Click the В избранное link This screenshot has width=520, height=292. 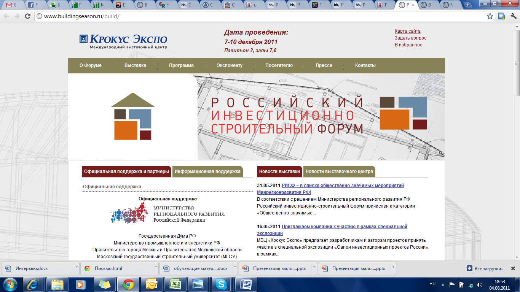point(408,45)
